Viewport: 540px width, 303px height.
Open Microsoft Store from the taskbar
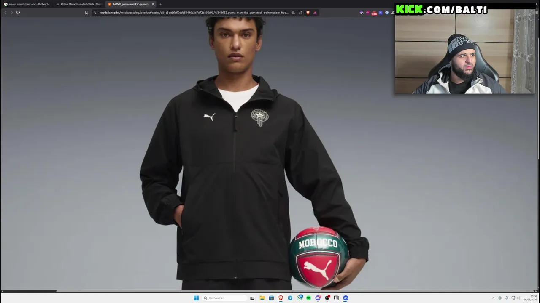pos(271,298)
